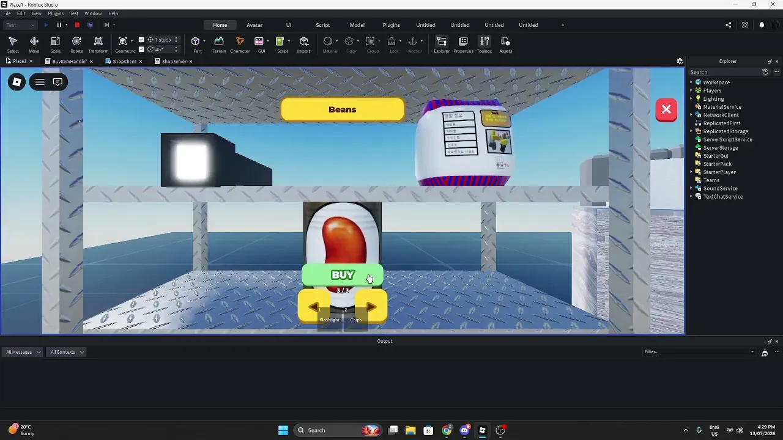Click the Explorer search field

[724, 72]
